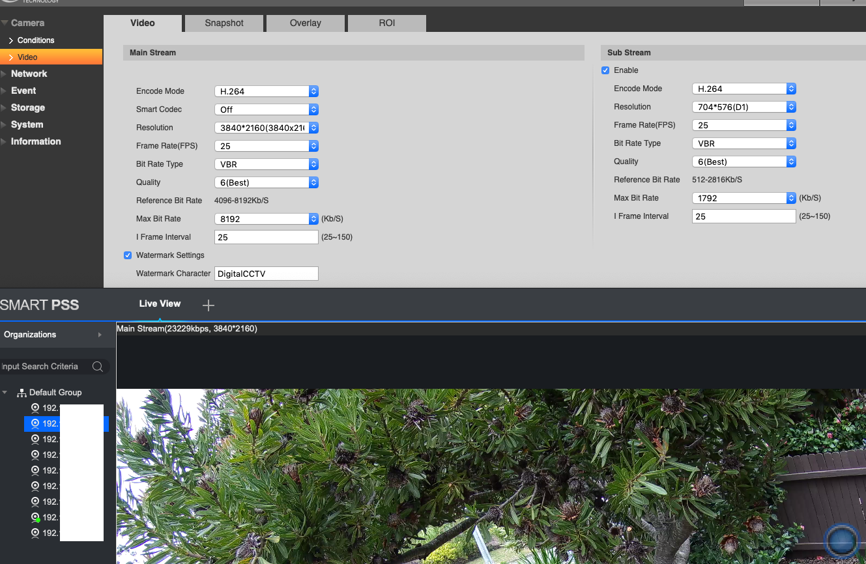Open Main Stream Encode Mode dropdown

[267, 91]
